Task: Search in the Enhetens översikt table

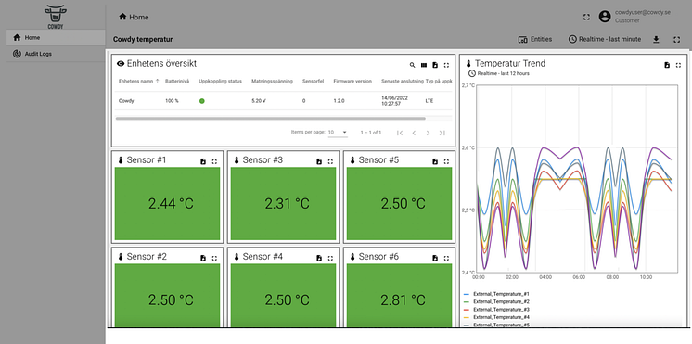Action: click(412, 65)
